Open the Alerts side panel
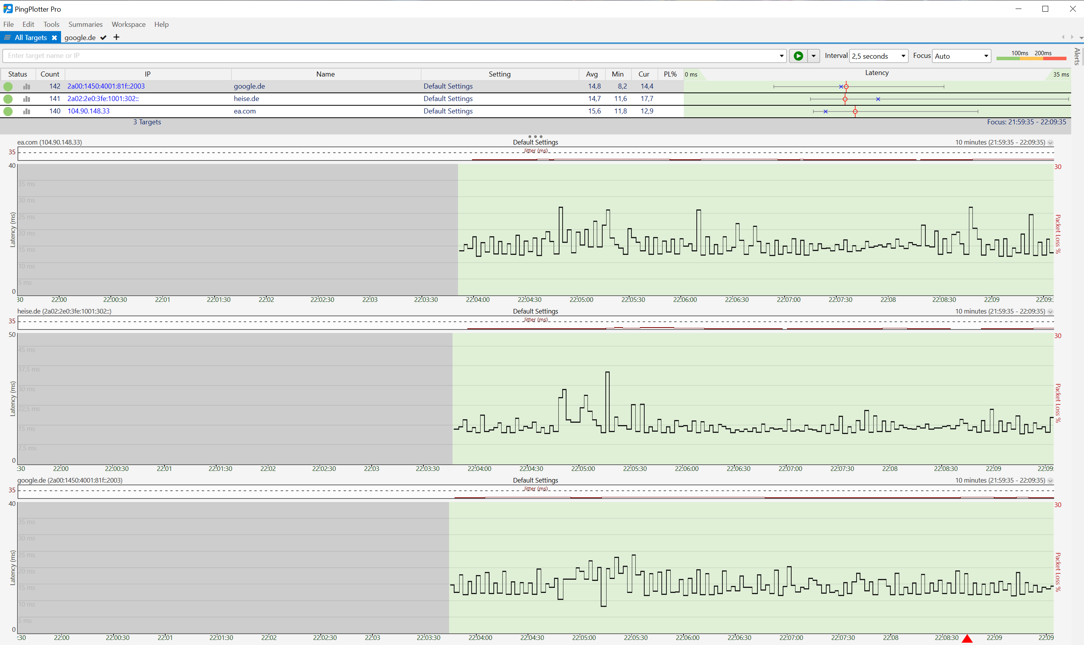 click(1077, 56)
